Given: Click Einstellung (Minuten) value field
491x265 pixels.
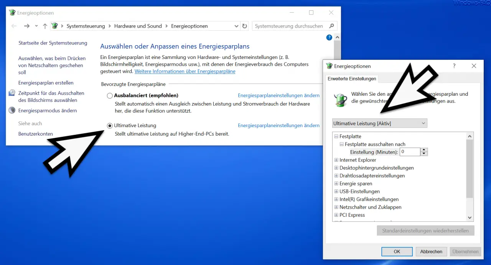Looking at the screenshot, I should click(410, 152).
